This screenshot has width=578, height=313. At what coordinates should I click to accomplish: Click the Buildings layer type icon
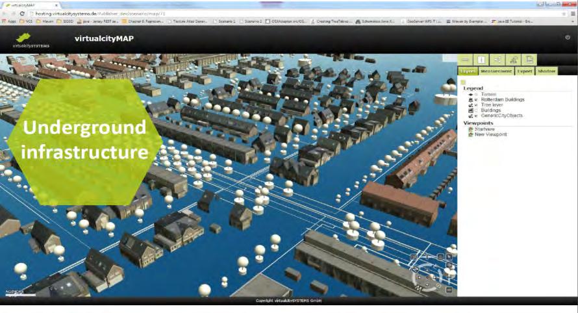click(x=471, y=110)
